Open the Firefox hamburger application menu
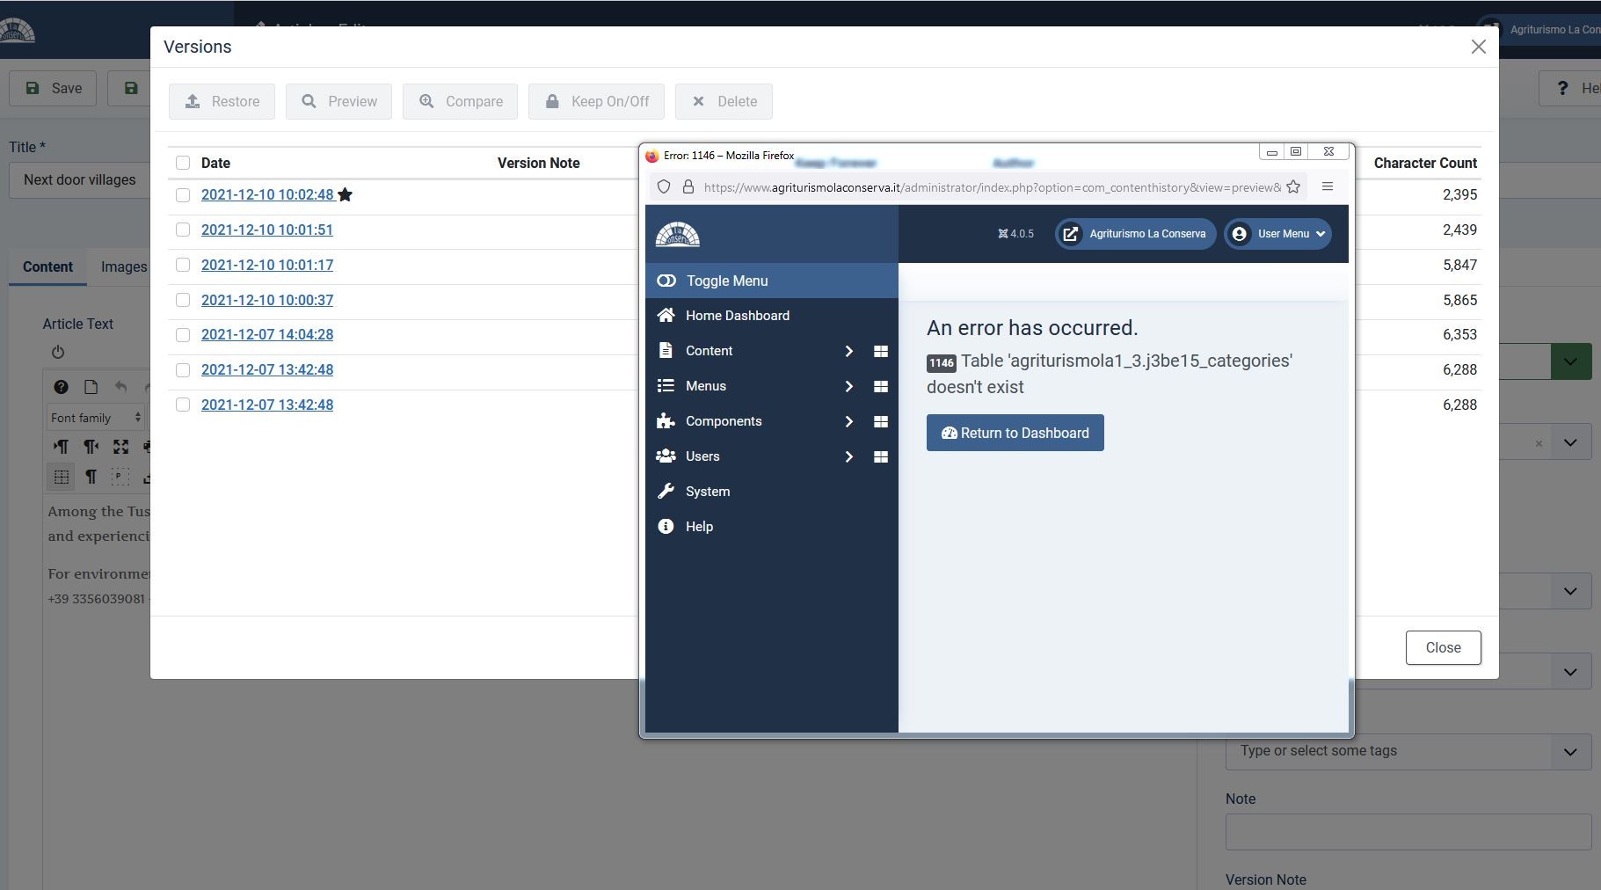 tap(1328, 186)
